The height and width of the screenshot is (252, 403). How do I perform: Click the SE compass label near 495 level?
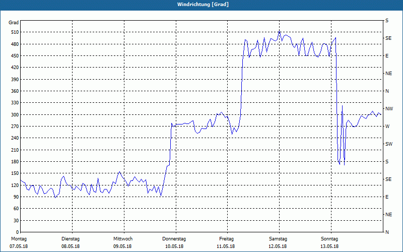tap(388, 38)
